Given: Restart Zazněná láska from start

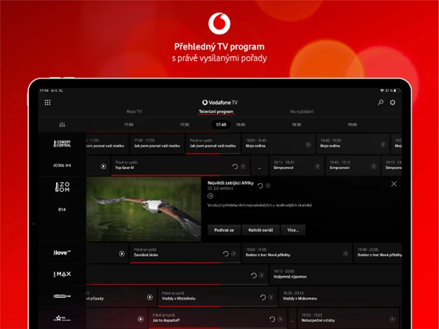Looking at the screenshot, I should 226,253.
